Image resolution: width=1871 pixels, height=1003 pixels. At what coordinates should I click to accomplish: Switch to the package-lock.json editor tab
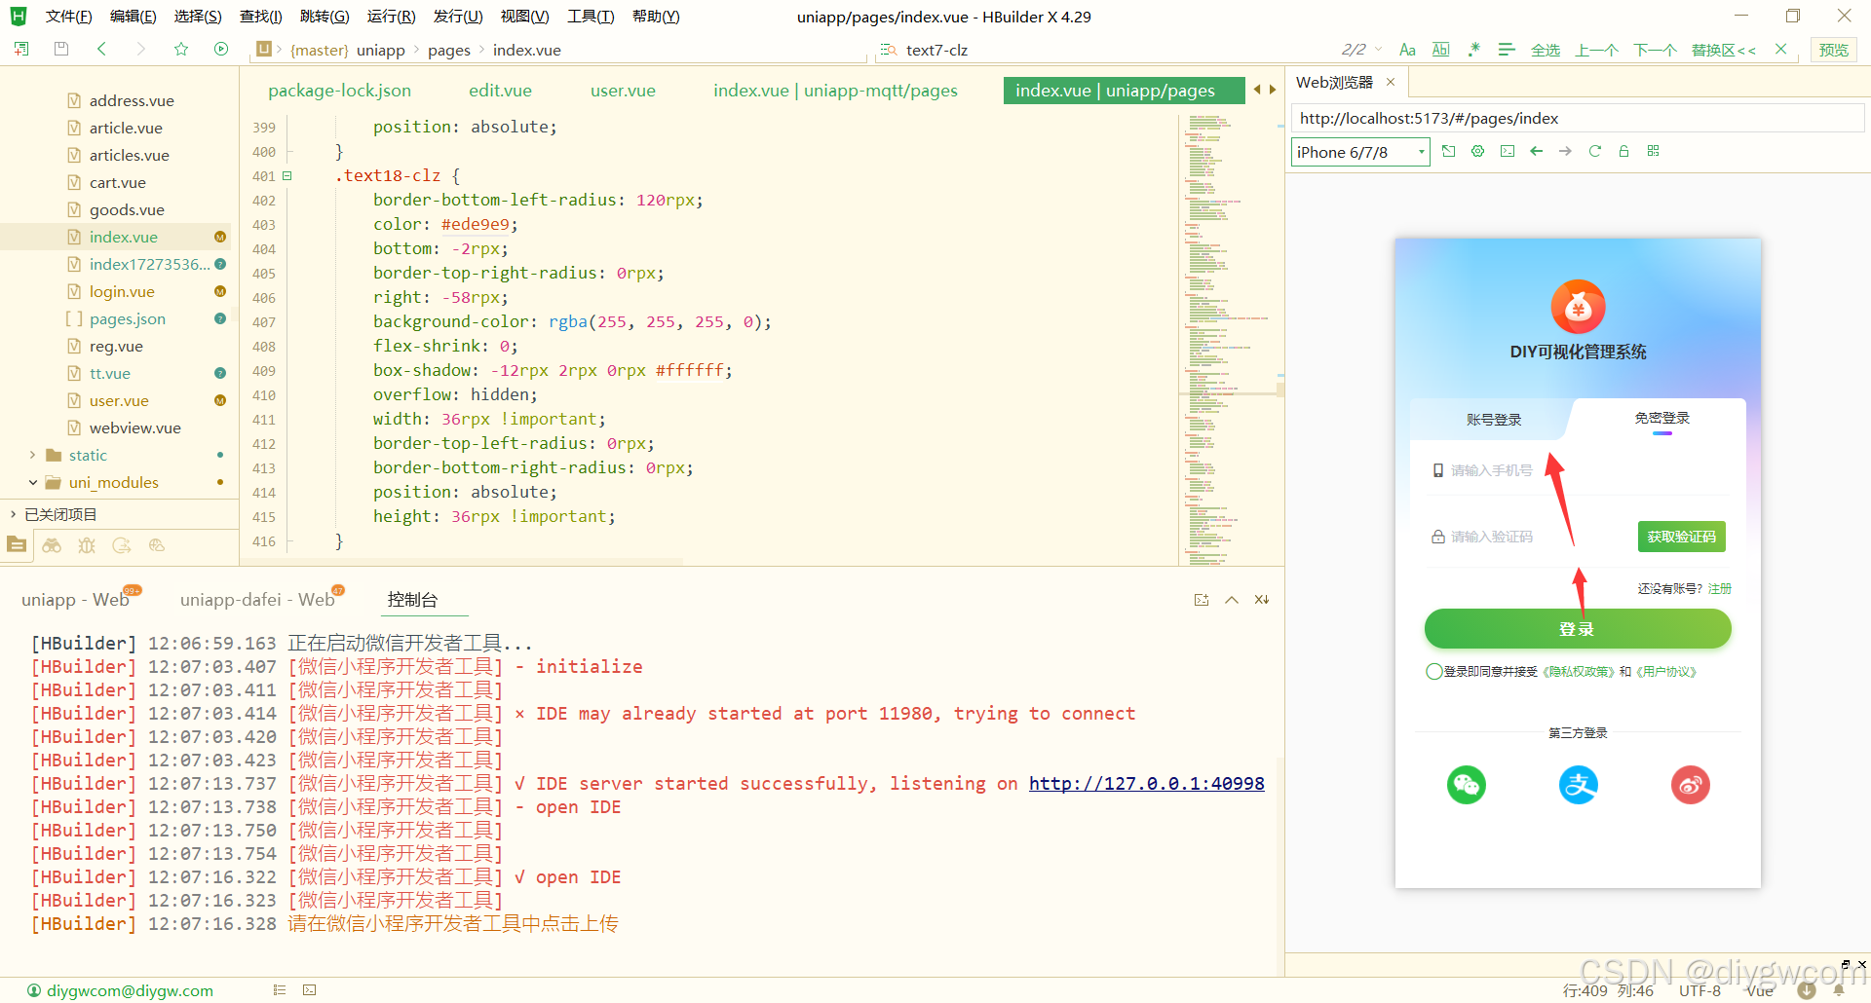[x=340, y=91]
